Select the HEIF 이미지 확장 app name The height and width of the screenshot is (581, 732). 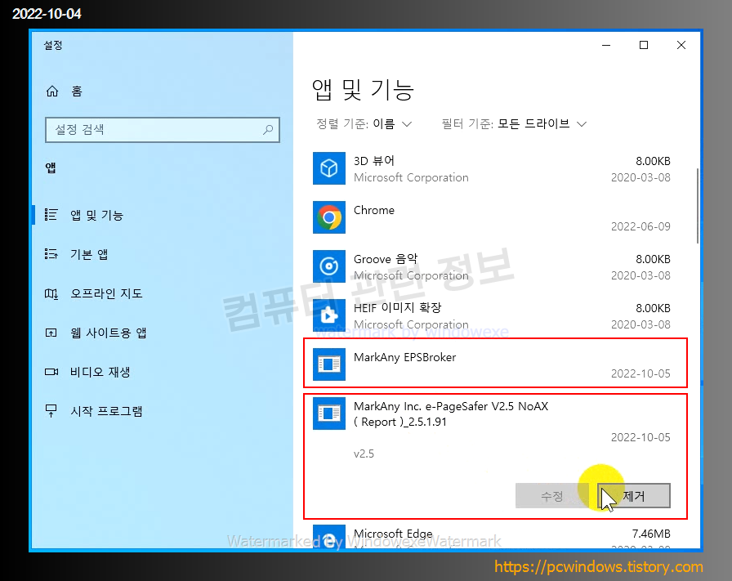[397, 308]
